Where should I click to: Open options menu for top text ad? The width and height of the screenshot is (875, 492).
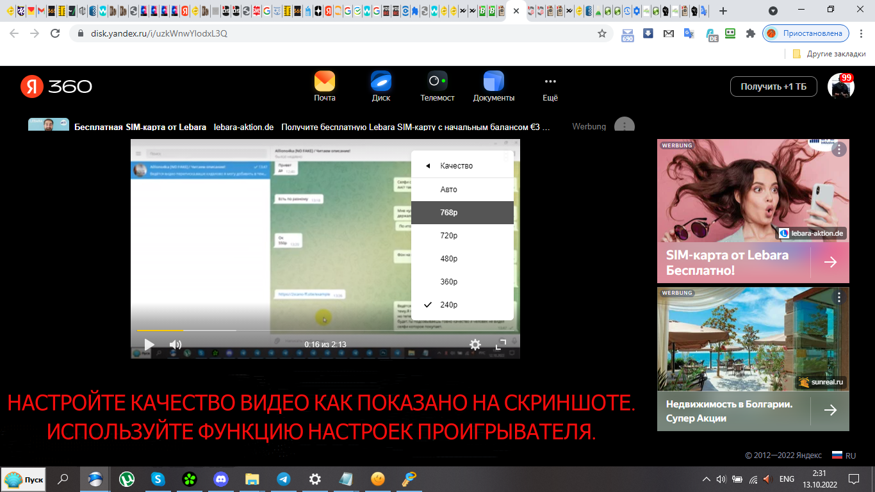[625, 126]
